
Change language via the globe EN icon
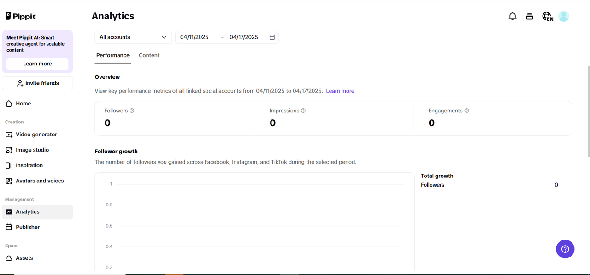click(x=548, y=17)
